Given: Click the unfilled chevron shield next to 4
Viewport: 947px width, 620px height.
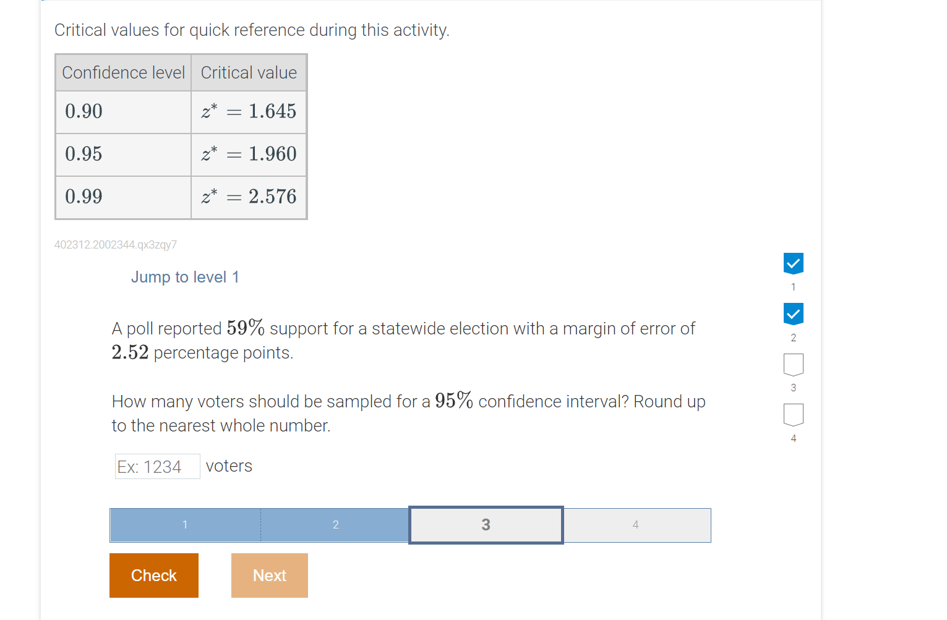Looking at the screenshot, I should [793, 415].
